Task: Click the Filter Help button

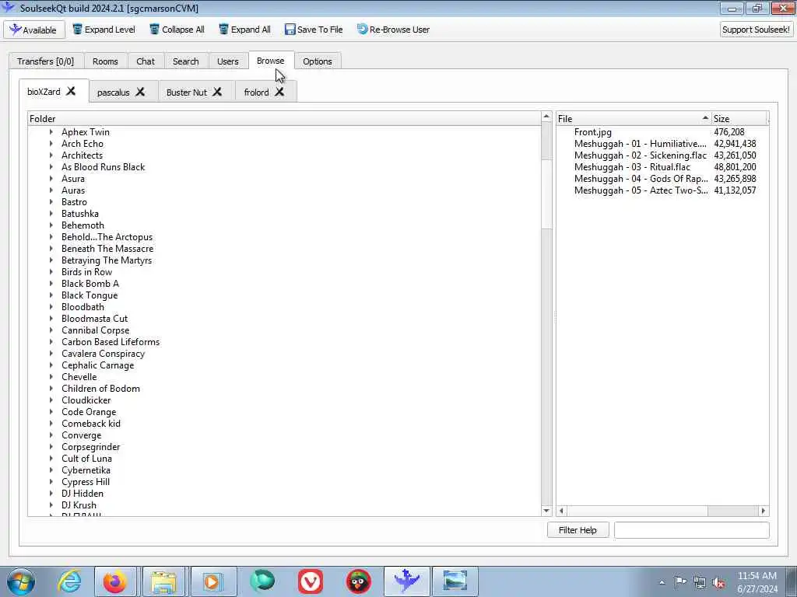Action: [578, 530]
